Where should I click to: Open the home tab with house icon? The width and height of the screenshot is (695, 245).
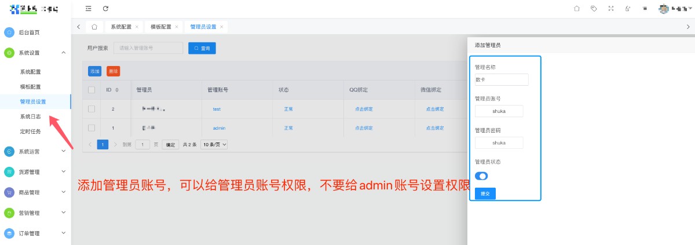click(x=94, y=27)
